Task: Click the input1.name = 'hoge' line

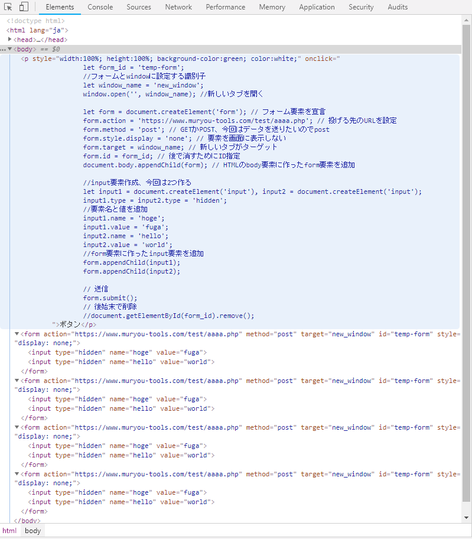Action: coord(123,218)
